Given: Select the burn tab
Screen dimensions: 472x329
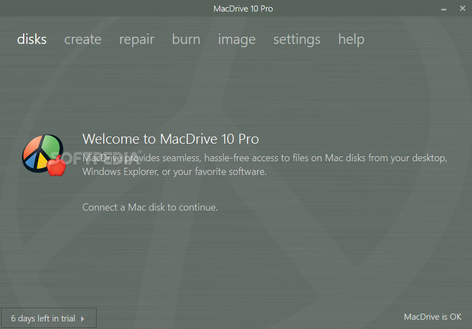Looking at the screenshot, I should point(186,39).
